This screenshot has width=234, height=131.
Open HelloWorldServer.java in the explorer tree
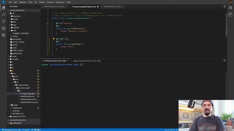(x=29, y=102)
